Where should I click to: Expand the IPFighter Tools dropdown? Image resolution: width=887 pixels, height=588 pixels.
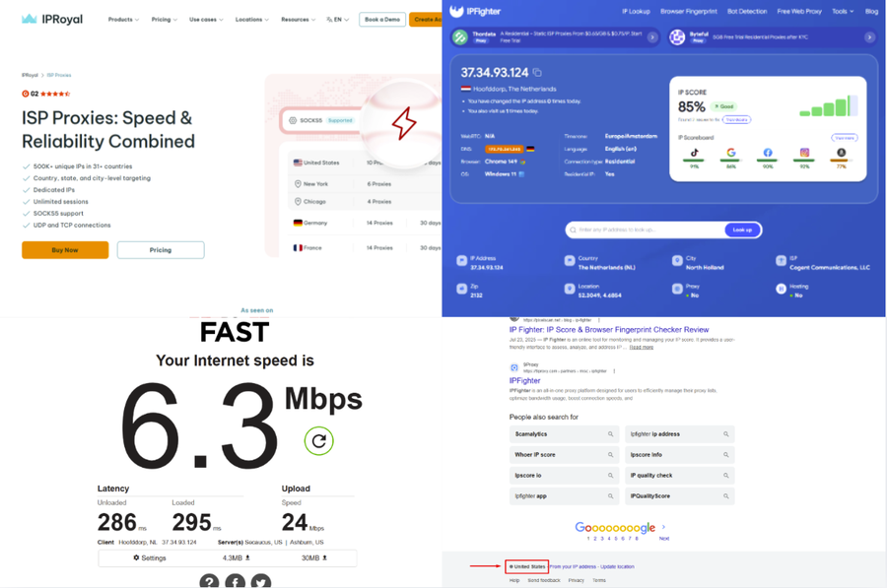point(843,11)
